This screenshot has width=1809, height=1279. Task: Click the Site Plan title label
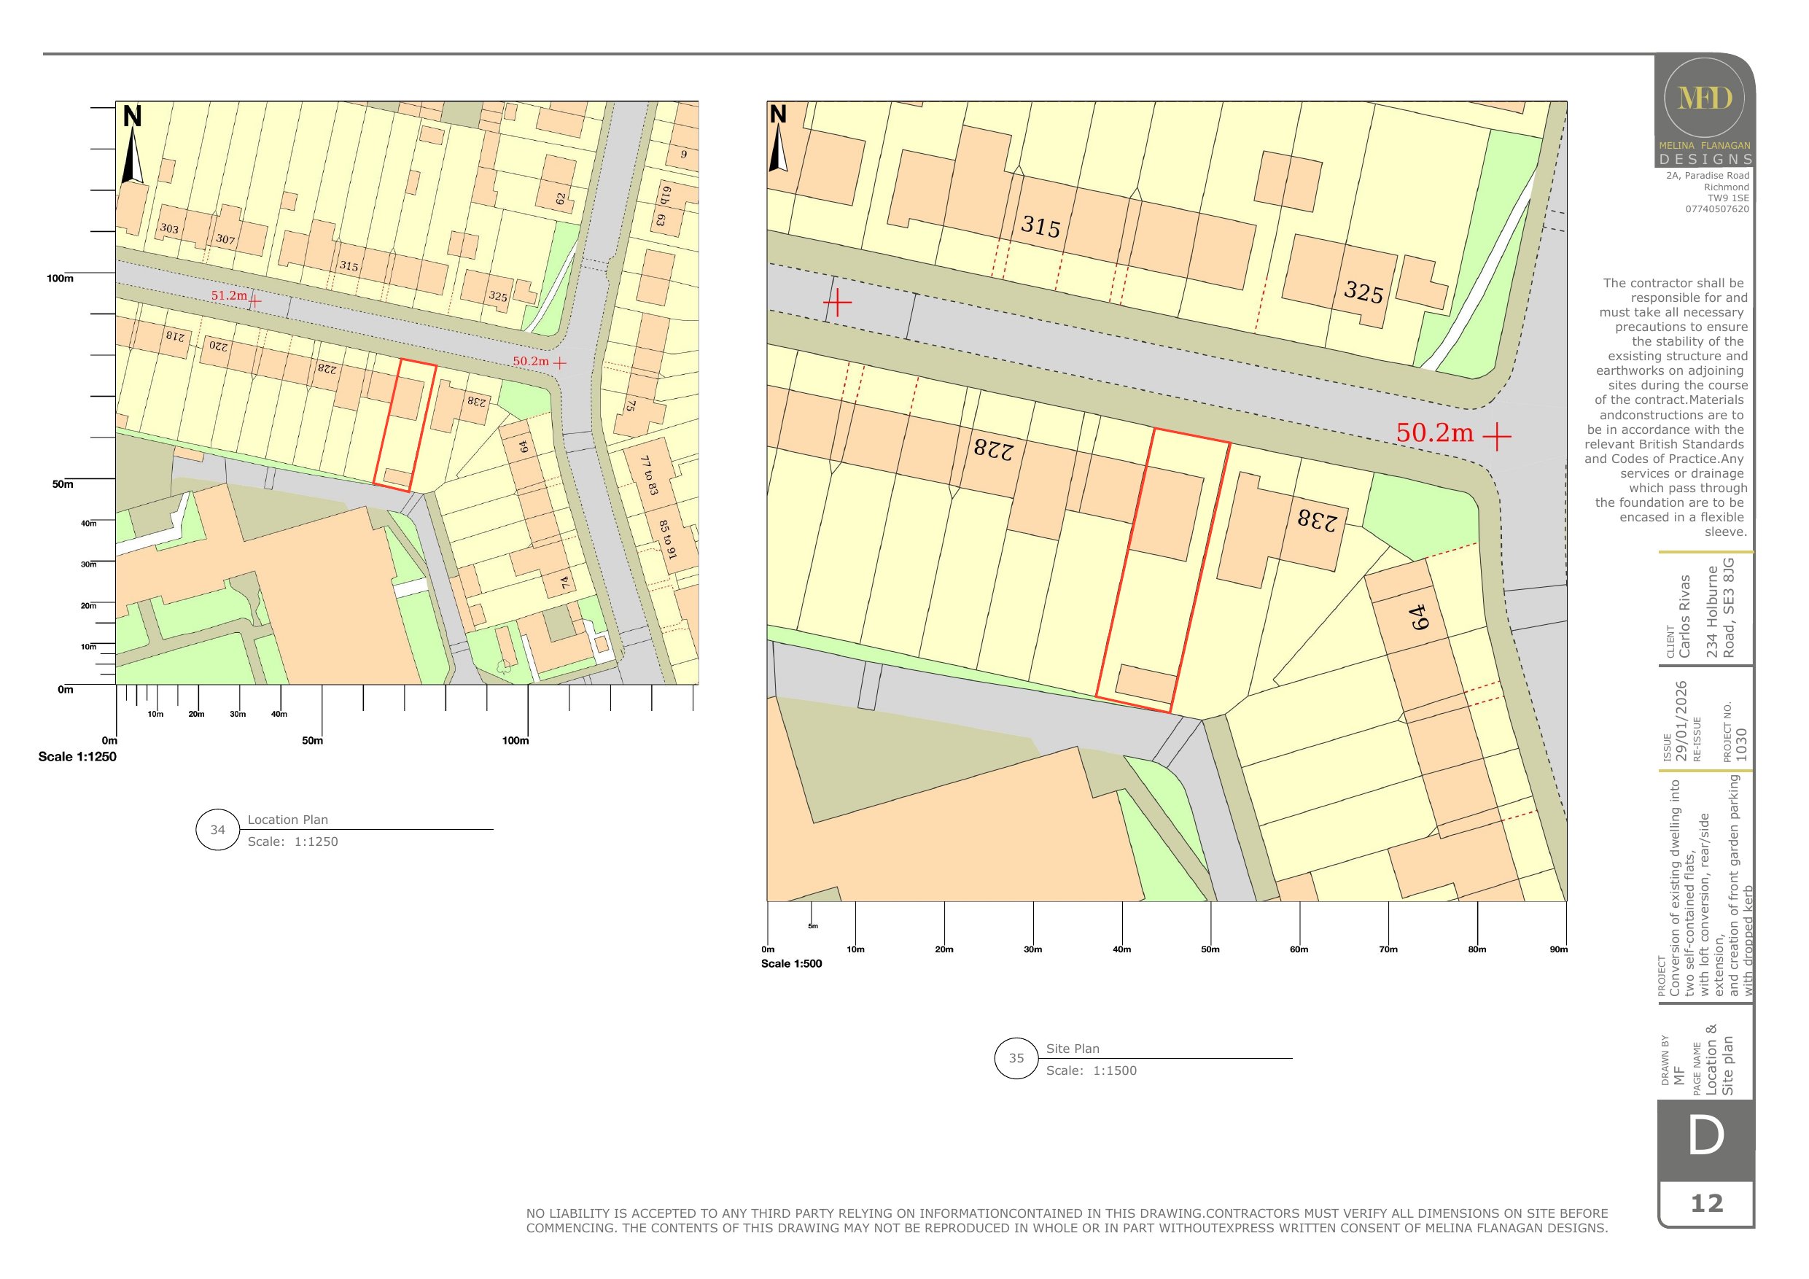coord(1073,1048)
